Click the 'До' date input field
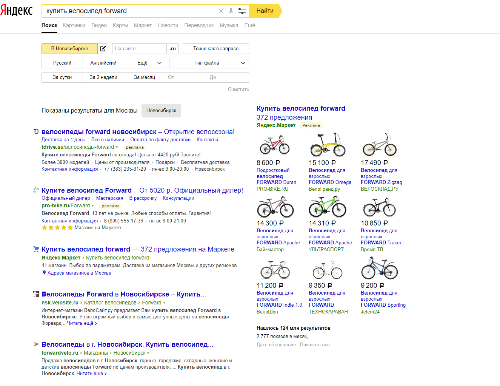This screenshot has height=386, width=500. click(228, 77)
